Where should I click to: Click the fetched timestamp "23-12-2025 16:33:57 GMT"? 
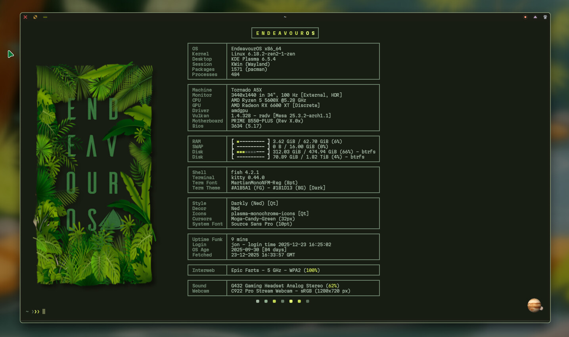pos(263,255)
